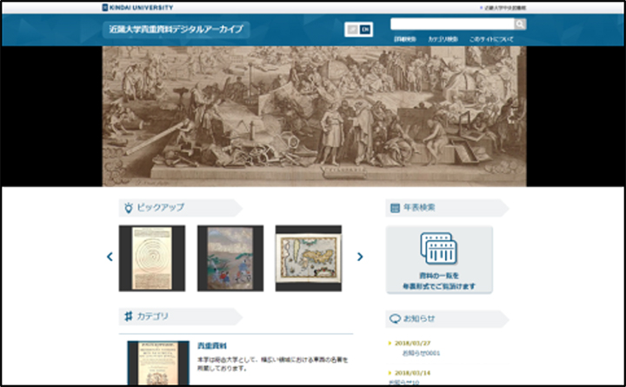Click the speech bubble icon beside お知らせ
626x387 pixels.
[x=395, y=318]
